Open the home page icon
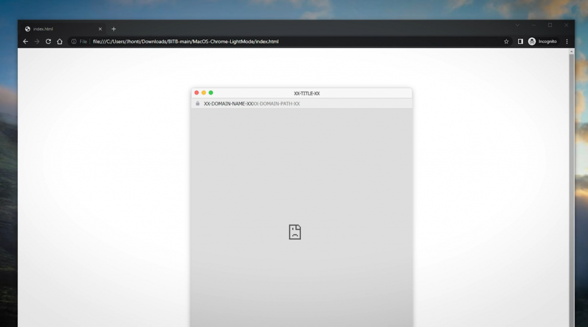This screenshot has height=327, width=588. 60,41
